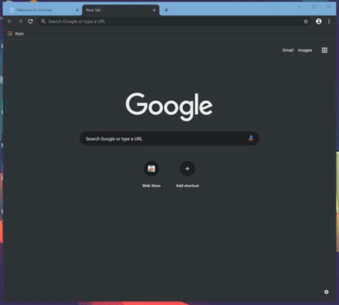Maximize the Chrome window
This screenshot has height=305, width=339.
(314, 7)
